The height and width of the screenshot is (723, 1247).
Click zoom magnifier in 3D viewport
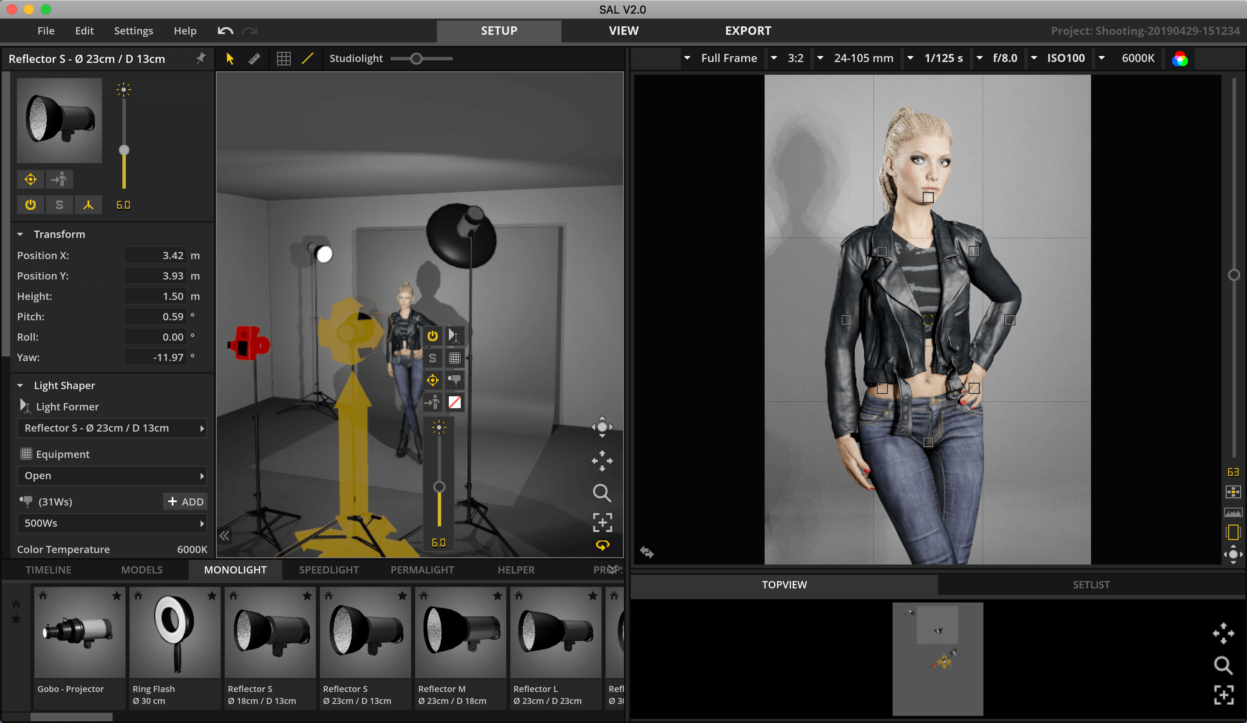(x=602, y=493)
